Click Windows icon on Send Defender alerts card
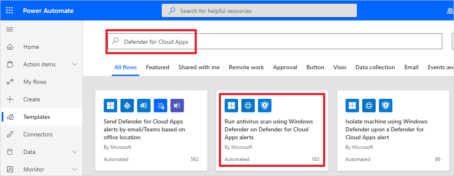This screenshot has width=454, height=176. pyautogui.click(x=110, y=106)
